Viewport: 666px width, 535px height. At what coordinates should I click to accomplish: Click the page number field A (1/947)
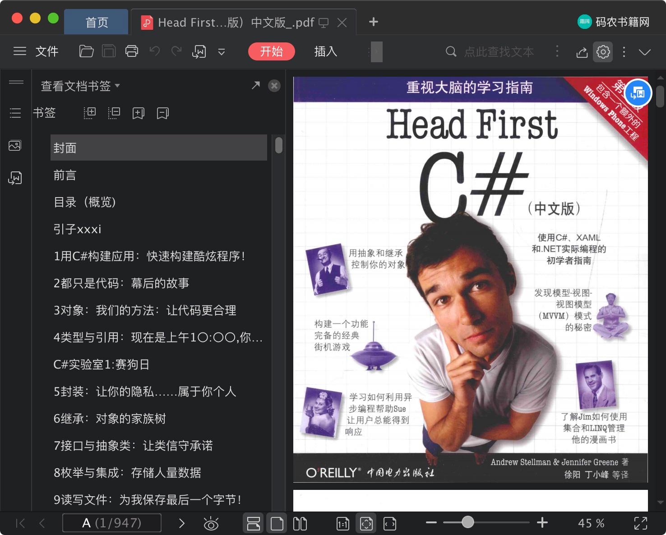(x=112, y=523)
